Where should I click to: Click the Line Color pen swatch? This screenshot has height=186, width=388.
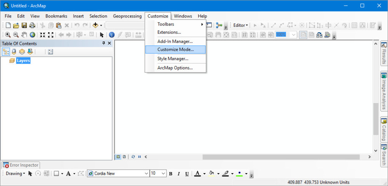pos(225,174)
